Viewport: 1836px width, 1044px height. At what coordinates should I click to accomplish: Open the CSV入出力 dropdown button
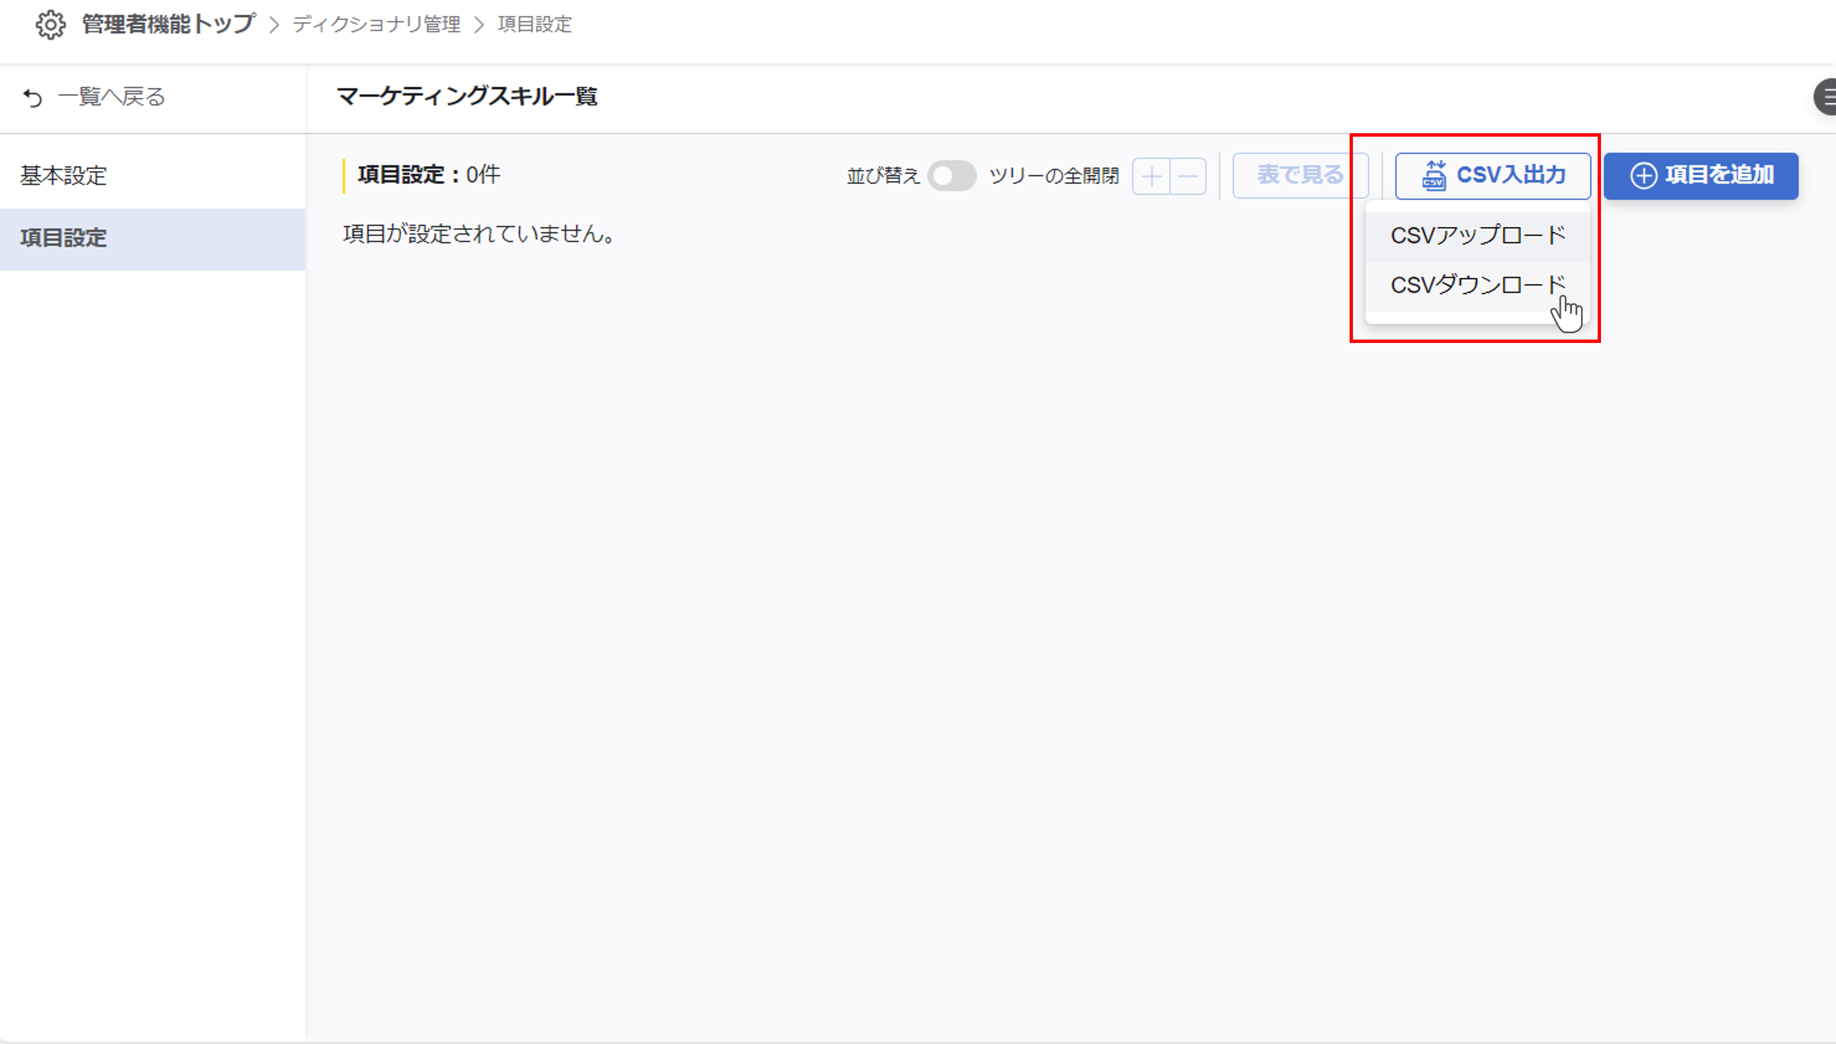click(1493, 175)
